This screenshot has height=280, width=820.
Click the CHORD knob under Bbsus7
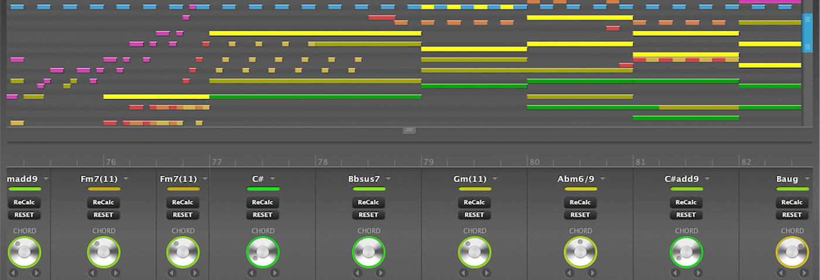click(x=369, y=253)
